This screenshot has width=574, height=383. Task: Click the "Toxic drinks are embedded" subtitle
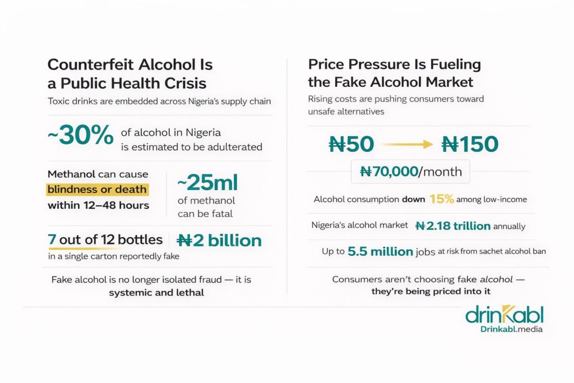160,102
